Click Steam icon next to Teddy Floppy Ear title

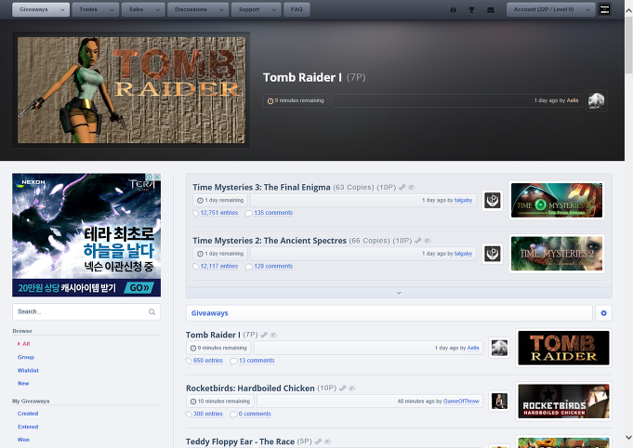[318, 441]
